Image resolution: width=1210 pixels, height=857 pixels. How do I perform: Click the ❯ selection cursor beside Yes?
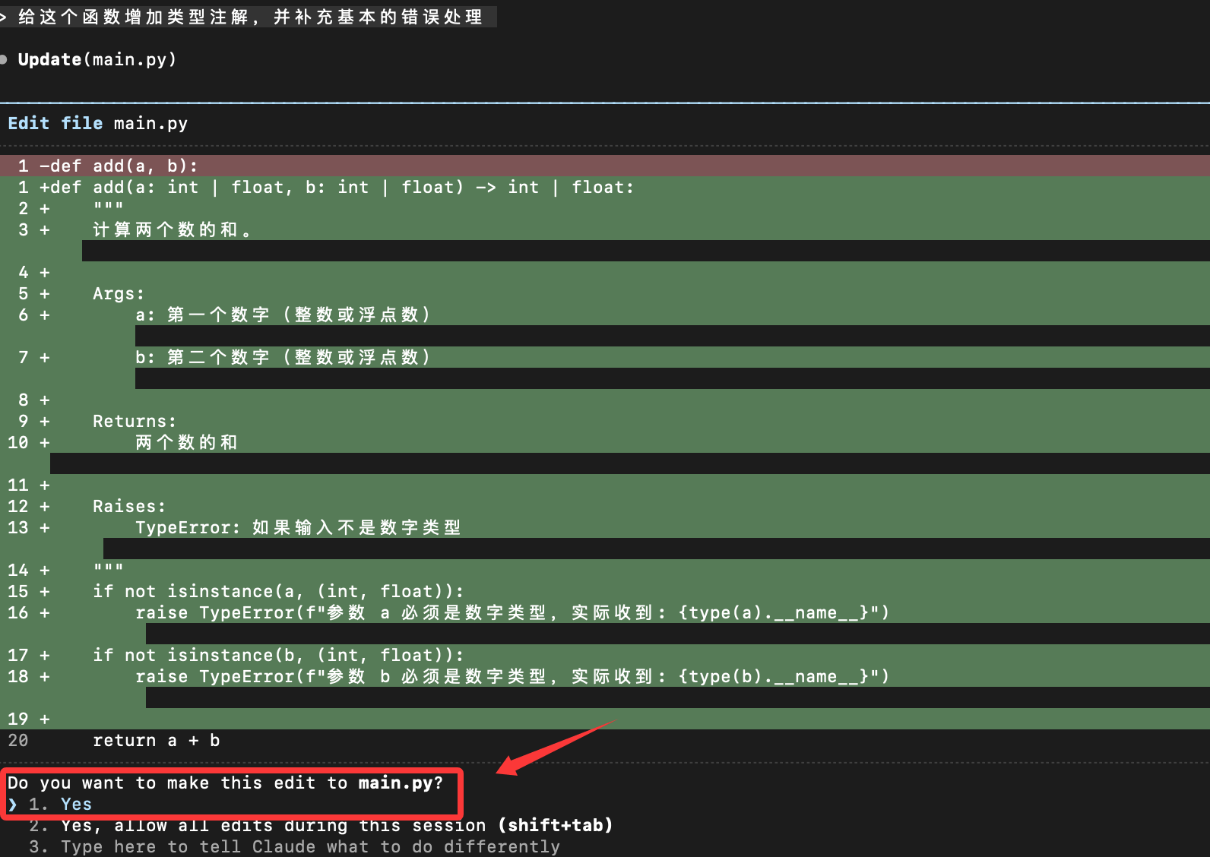click(12, 804)
